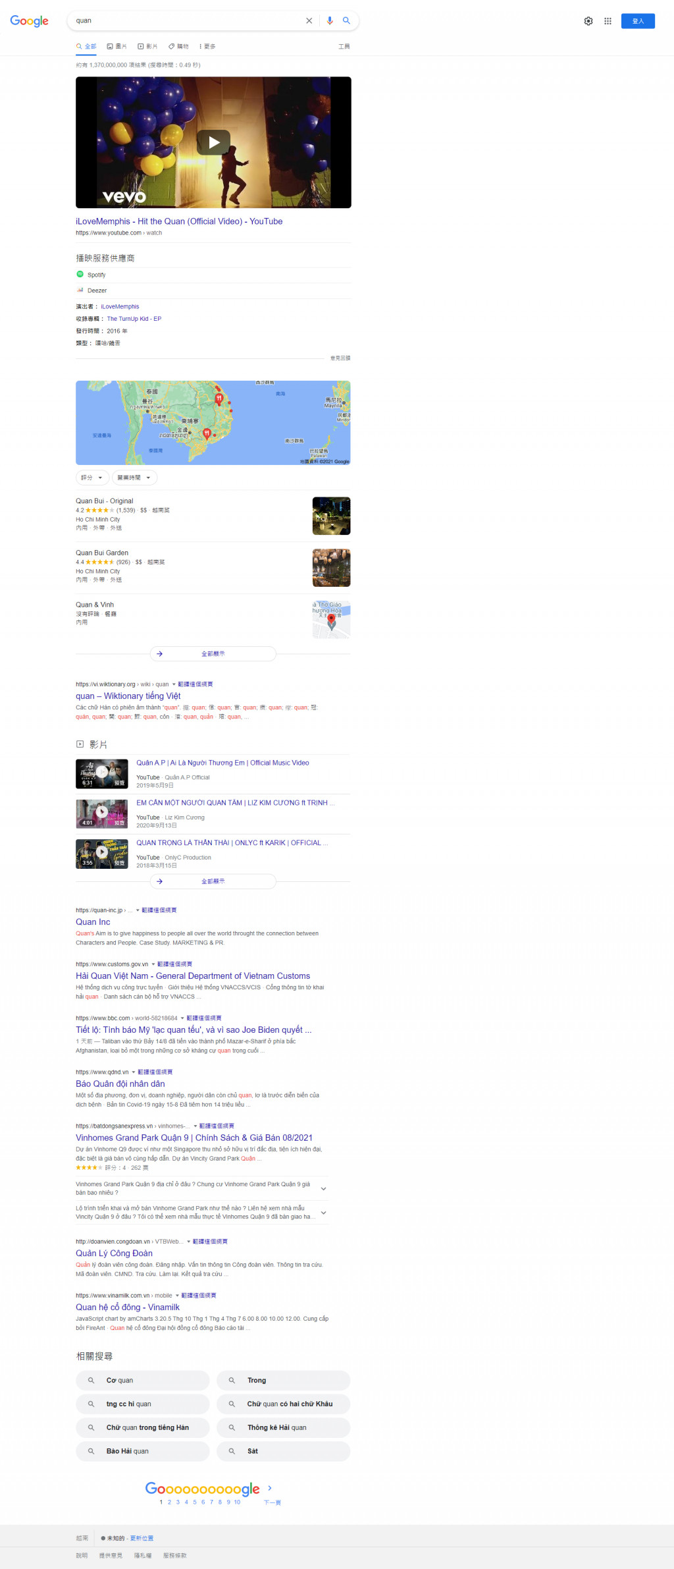Play the Liz Kim Cương video thumbnail
The image size is (674, 1569).
pyautogui.click(x=102, y=814)
